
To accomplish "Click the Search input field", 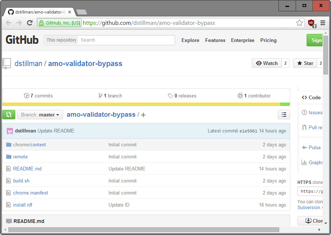I will click(126, 40).
